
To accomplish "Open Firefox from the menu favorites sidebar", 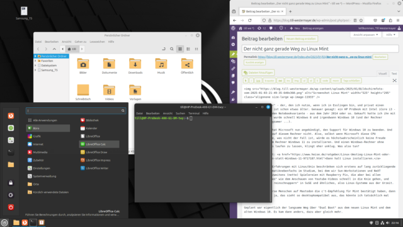I will pyautogui.click(x=11, y=116).
